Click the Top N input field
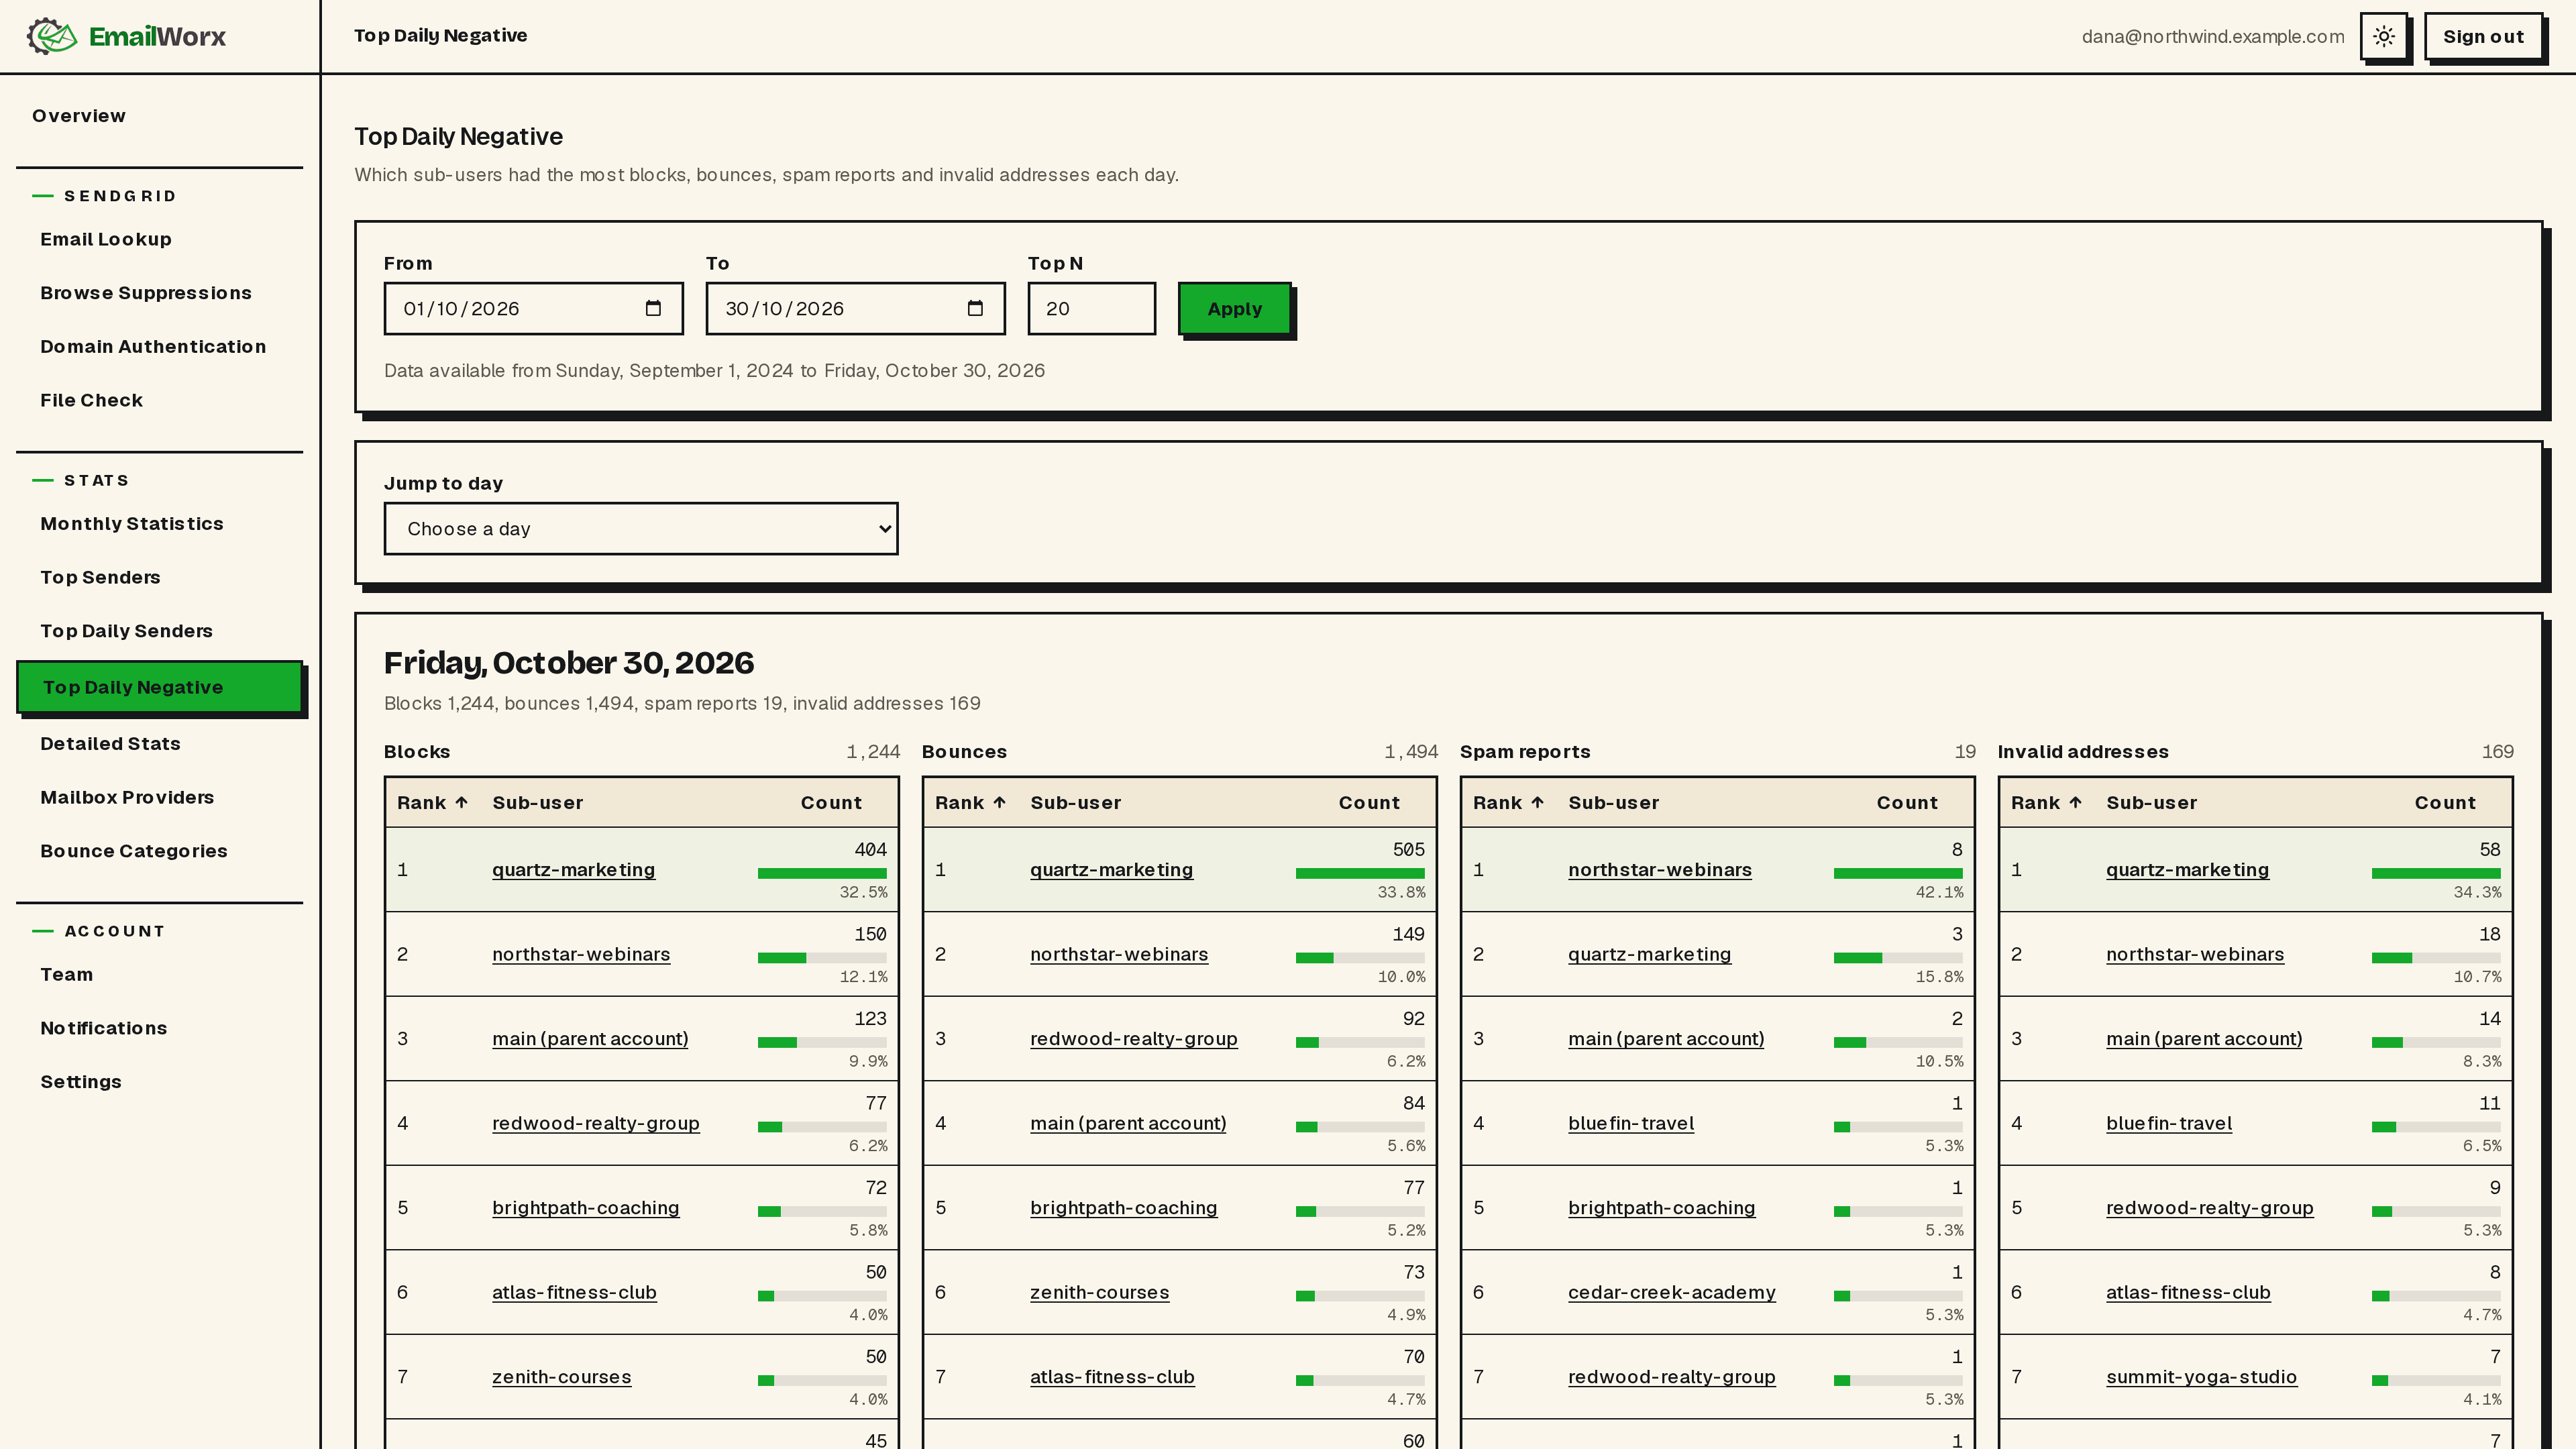The image size is (2576, 1449). (x=1092, y=308)
